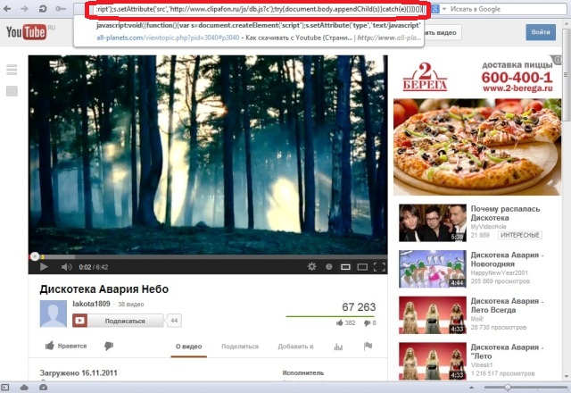Click the Подписаться subscribe button
This screenshot has height=393, width=571.
[x=118, y=321]
